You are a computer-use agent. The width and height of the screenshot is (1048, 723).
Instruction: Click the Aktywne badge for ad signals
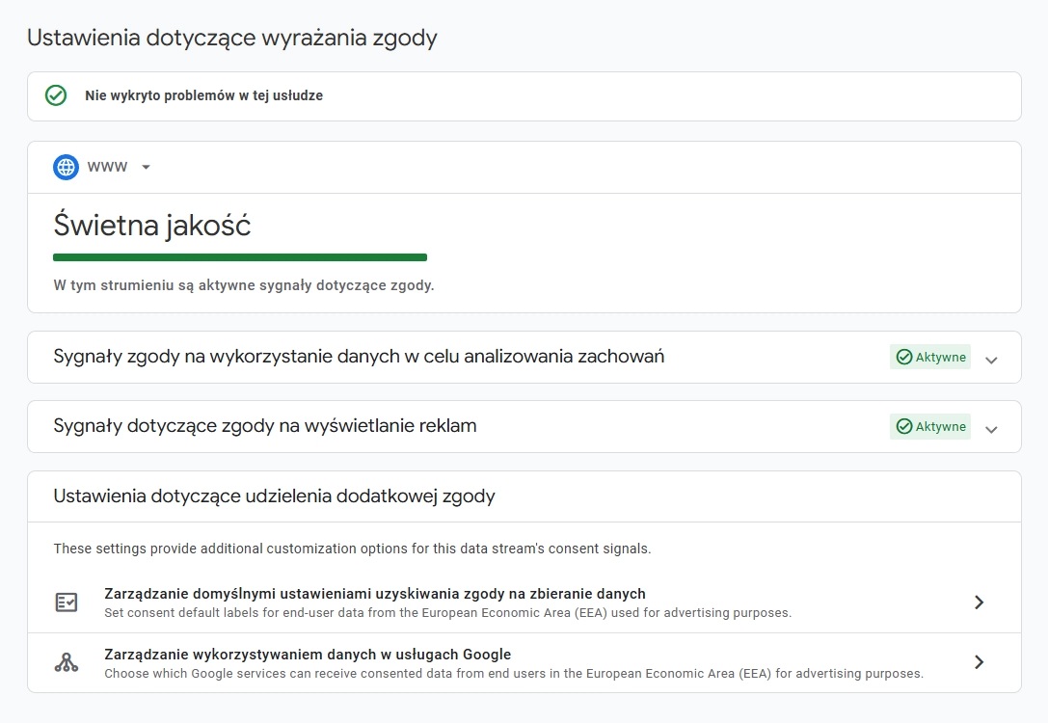(x=929, y=426)
